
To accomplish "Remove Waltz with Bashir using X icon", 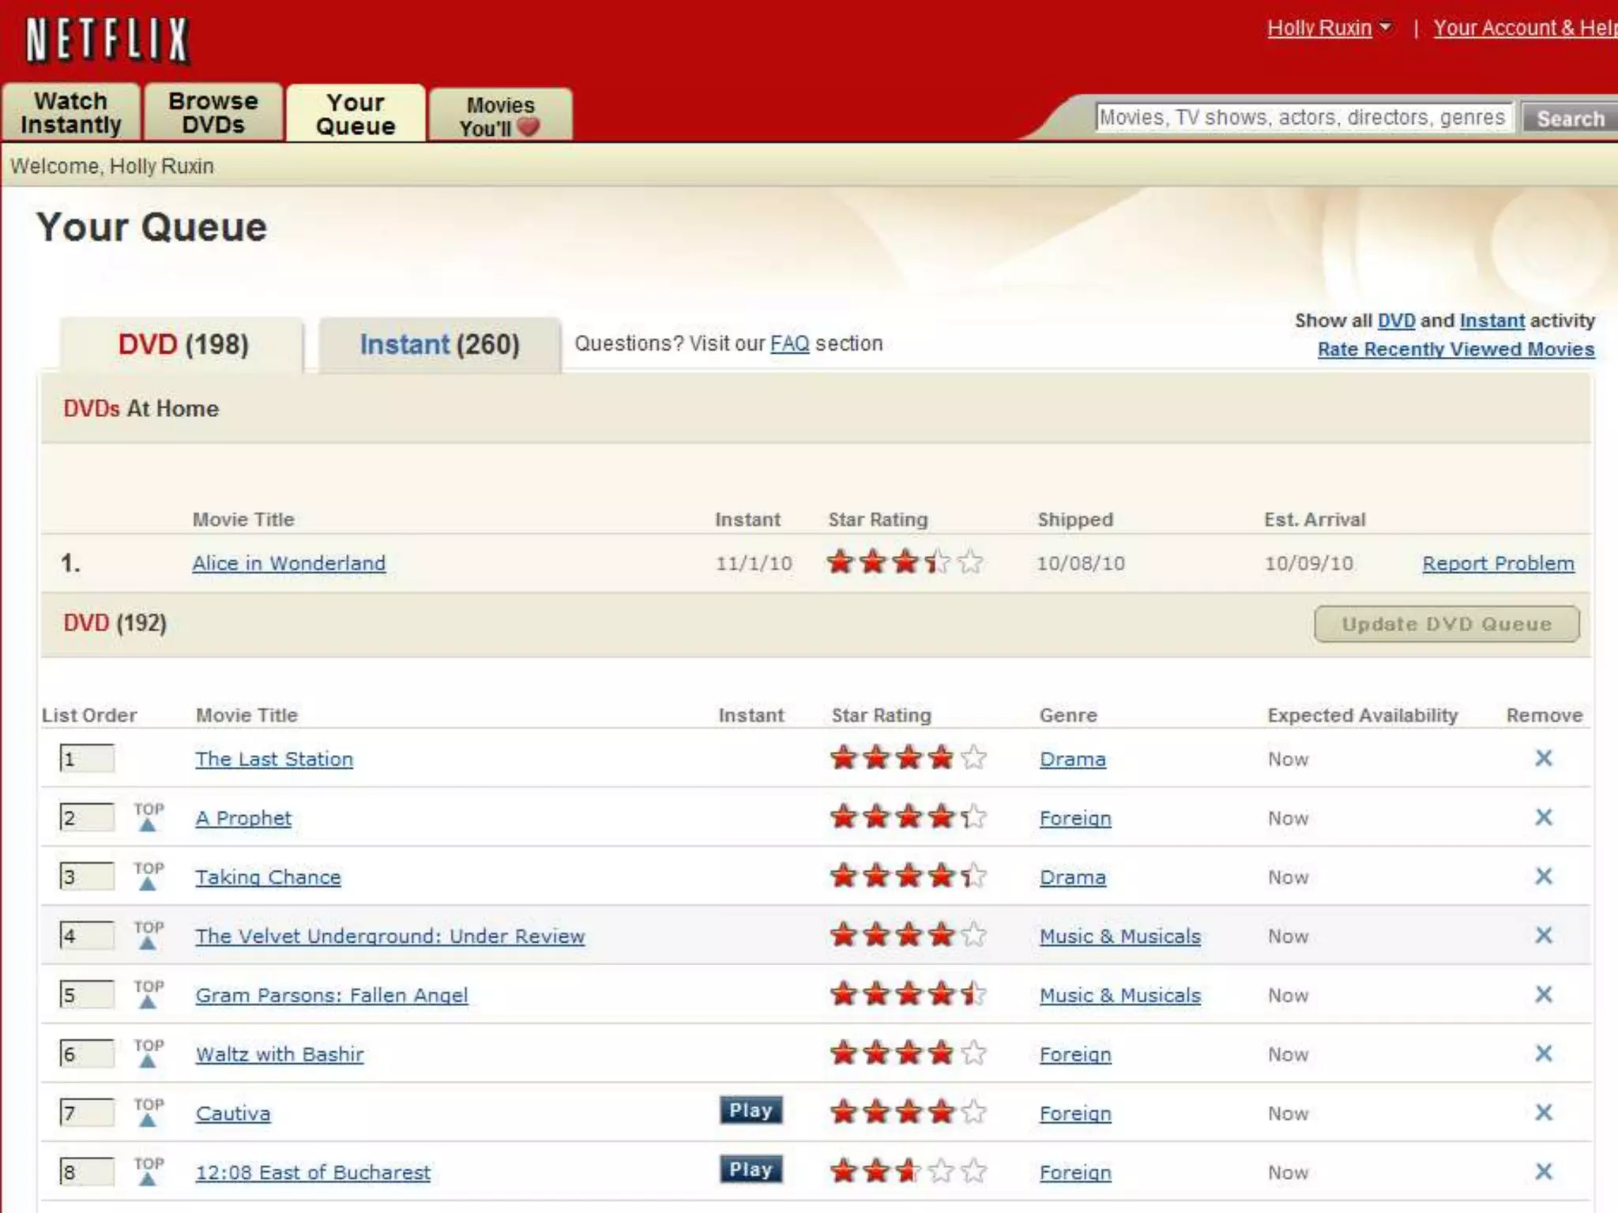I will click(x=1543, y=1053).
